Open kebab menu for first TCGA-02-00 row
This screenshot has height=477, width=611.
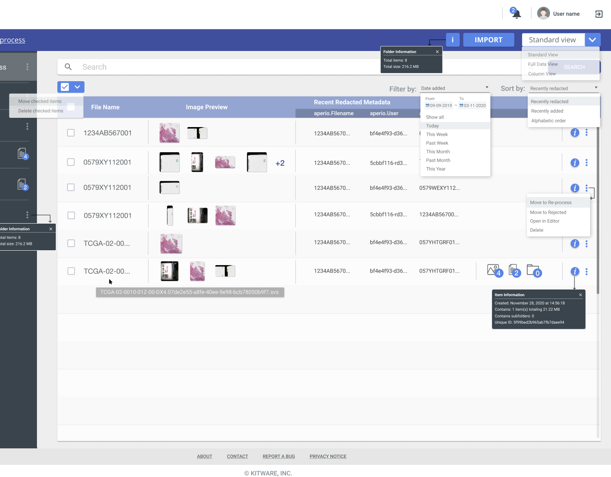pos(587,244)
